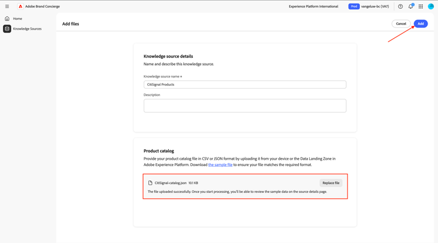Focus the Knowledge source name field
The width and height of the screenshot is (438, 243).
(245, 84)
